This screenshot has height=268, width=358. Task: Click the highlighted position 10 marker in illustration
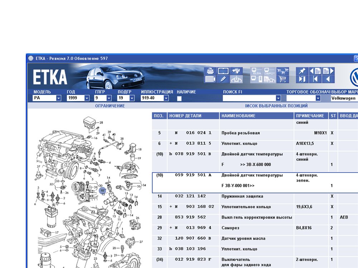pos(103,190)
